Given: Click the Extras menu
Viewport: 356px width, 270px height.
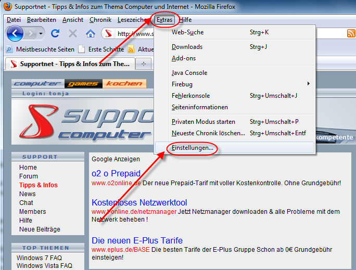Looking at the screenshot, I should coord(164,20).
